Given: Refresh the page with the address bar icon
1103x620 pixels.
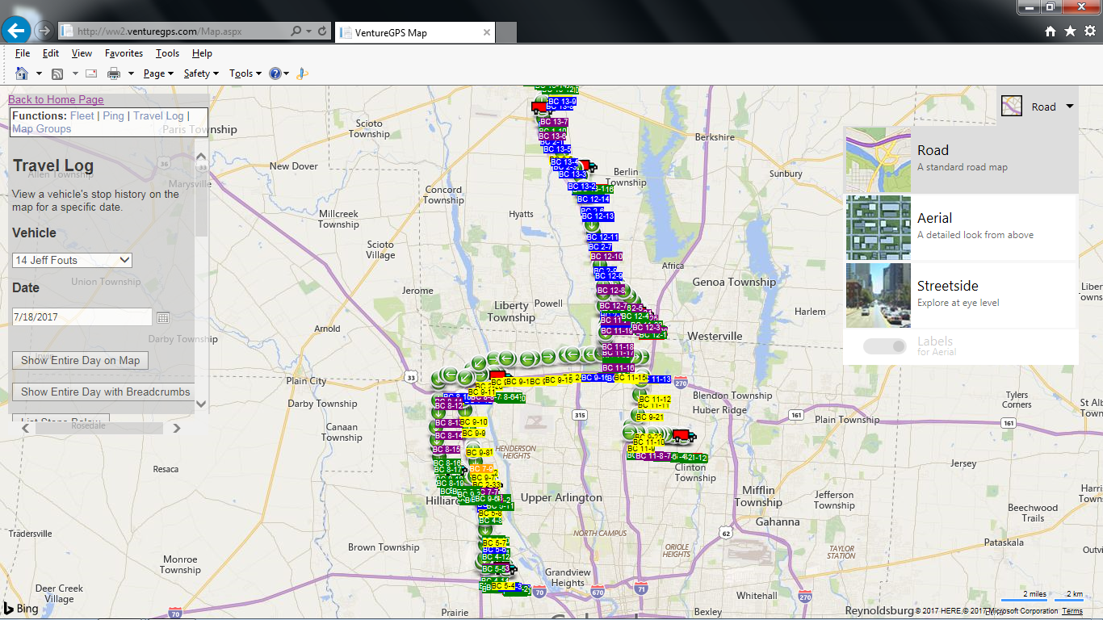Looking at the screenshot, I should point(323,31).
